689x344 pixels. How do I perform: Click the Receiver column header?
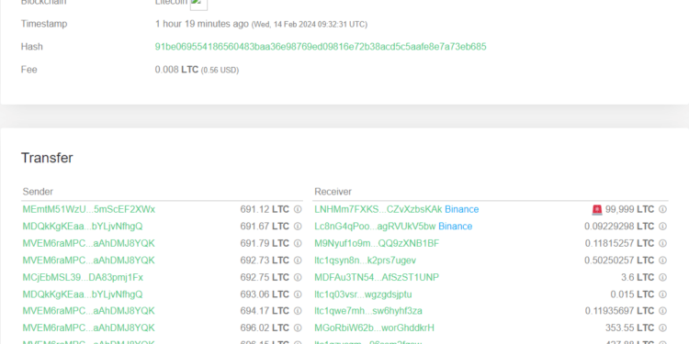click(x=333, y=192)
